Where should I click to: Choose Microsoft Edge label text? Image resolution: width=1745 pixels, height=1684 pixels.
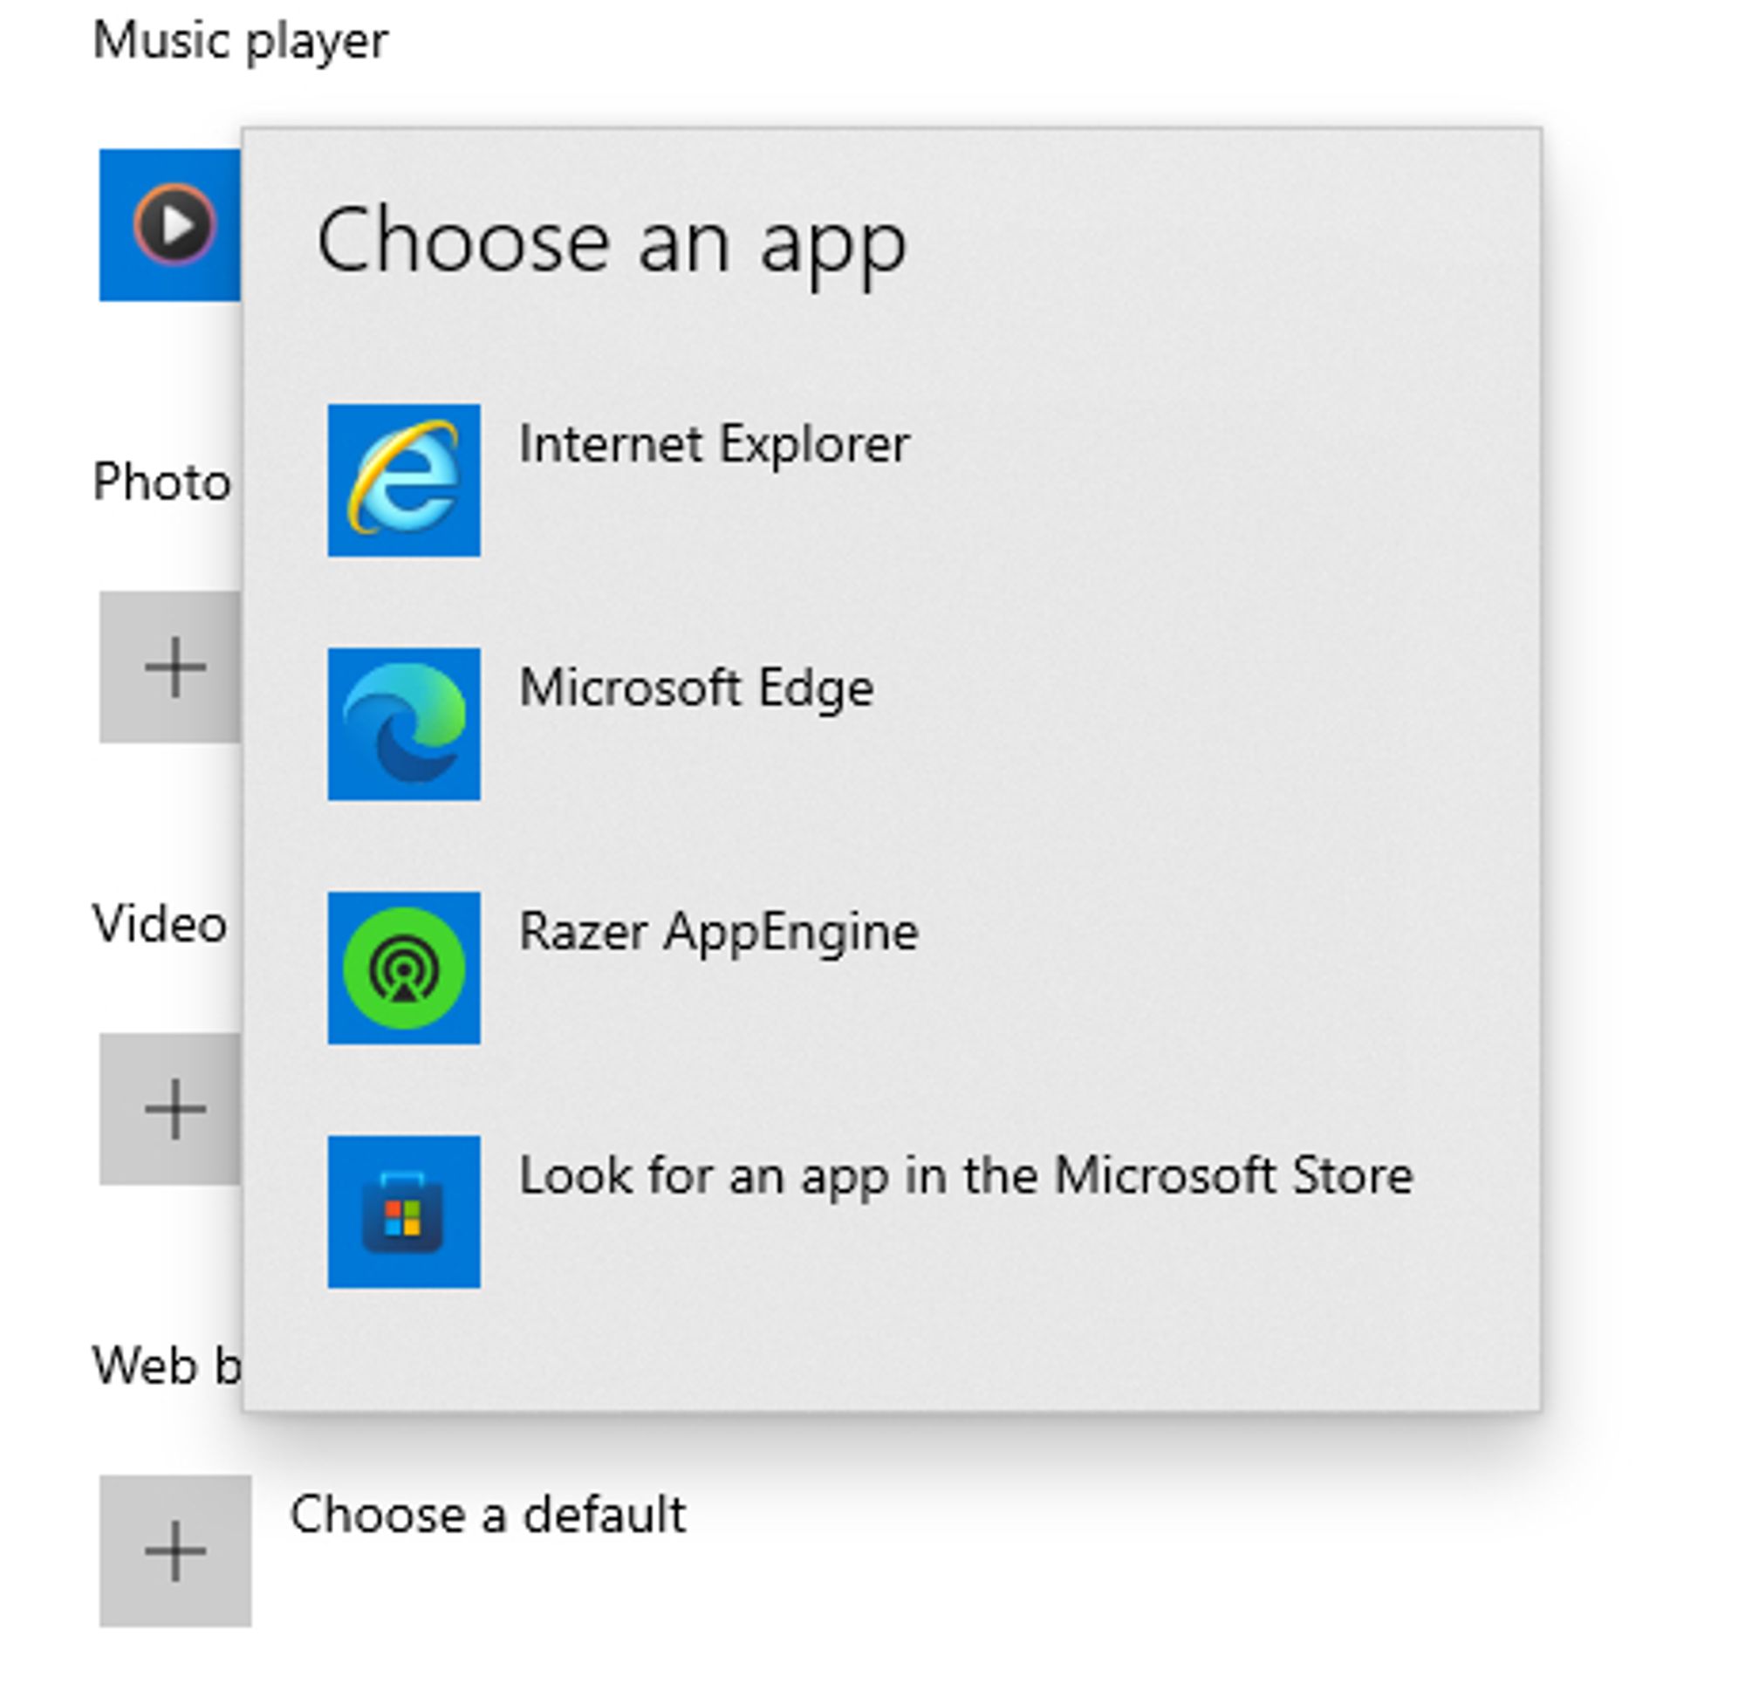(696, 689)
